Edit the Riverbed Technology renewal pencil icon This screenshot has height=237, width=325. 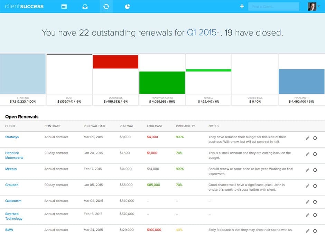[307, 215]
